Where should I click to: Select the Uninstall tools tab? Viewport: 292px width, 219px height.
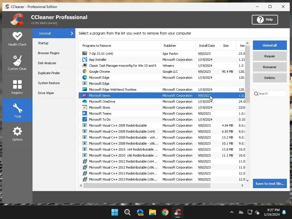click(54, 33)
